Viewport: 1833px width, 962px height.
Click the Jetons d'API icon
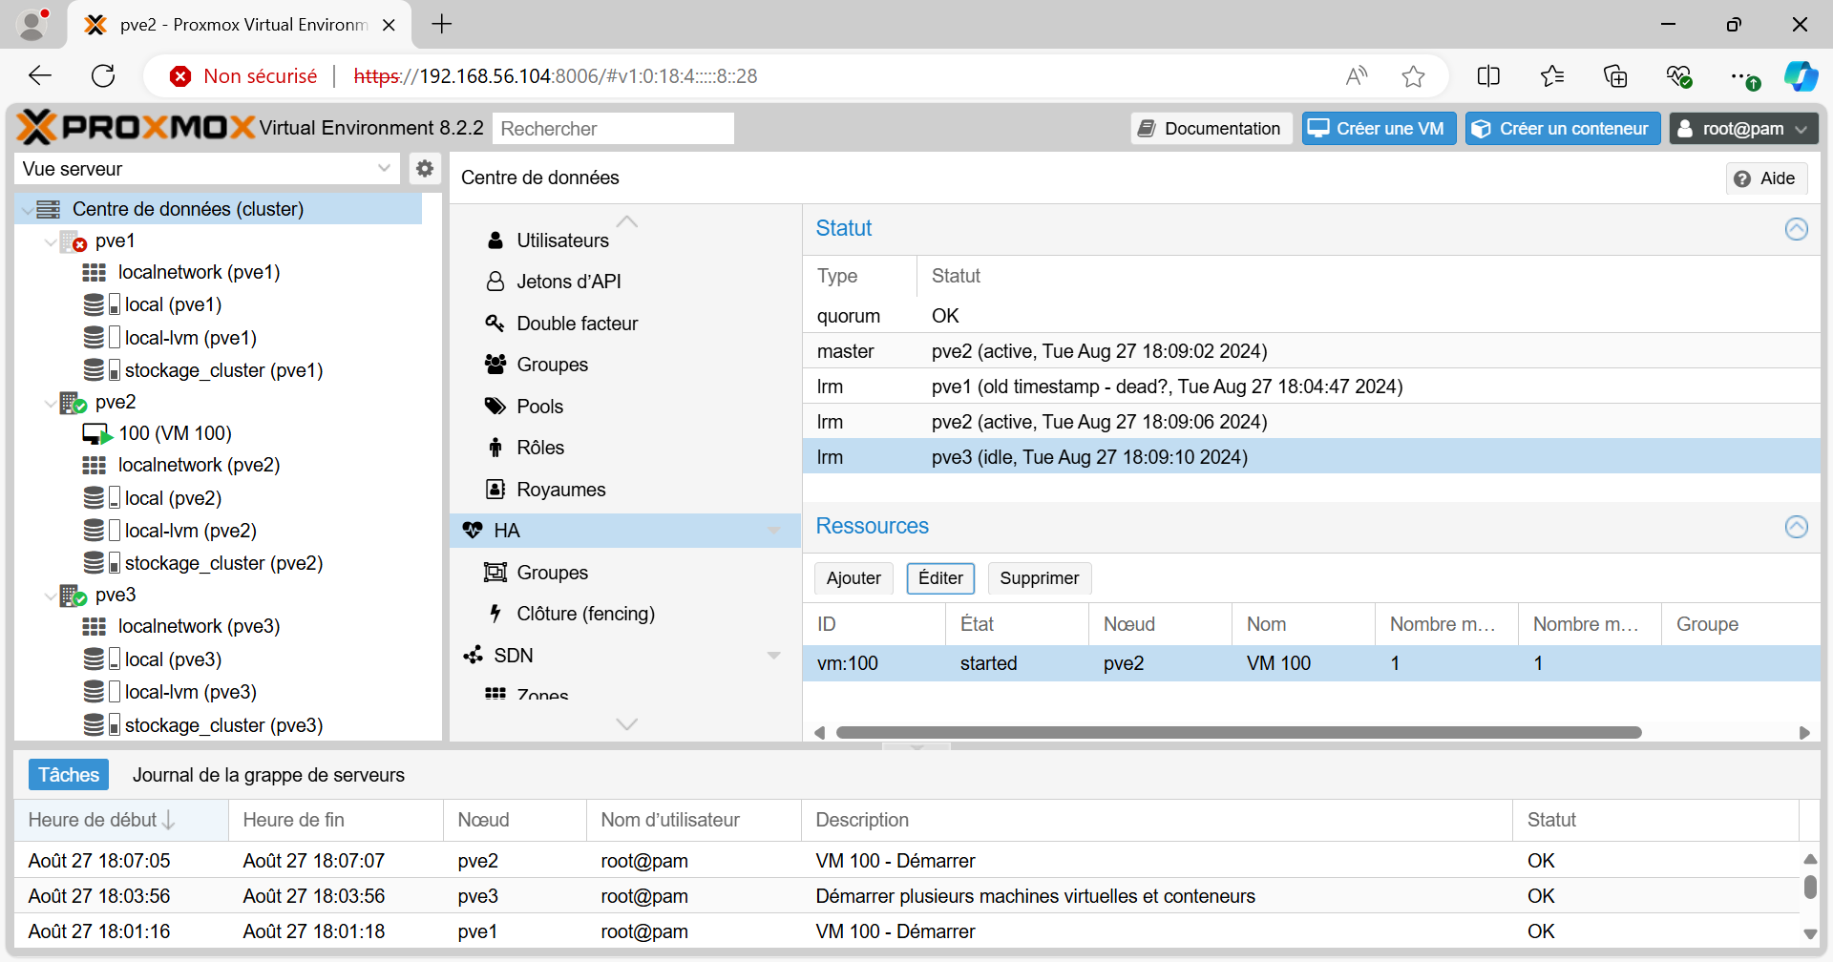[x=495, y=282]
